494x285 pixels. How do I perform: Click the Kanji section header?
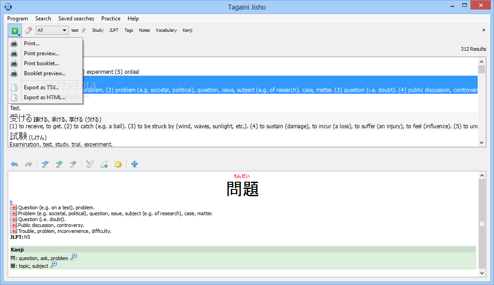point(242,250)
